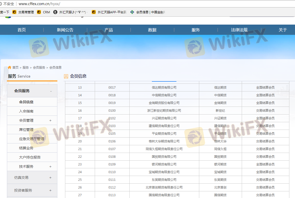
Task: Click the 会员服务 breadcrumb link
Action: click(x=39, y=68)
